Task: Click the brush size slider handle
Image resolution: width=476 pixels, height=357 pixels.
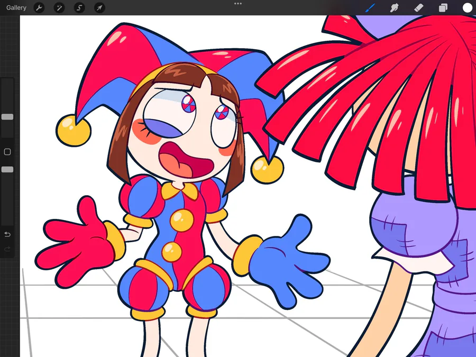Action: (x=7, y=117)
